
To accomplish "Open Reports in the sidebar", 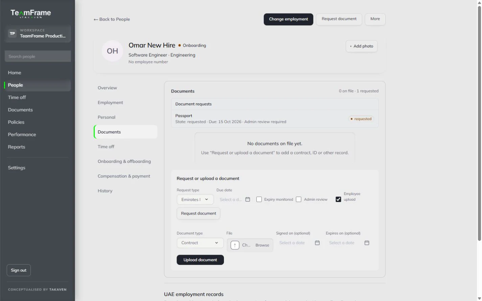I will pyautogui.click(x=38, y=147).
